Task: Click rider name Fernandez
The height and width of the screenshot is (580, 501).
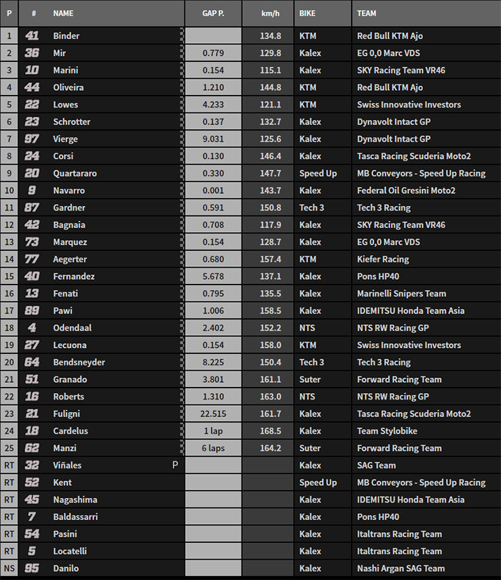Action: tap(74, 277)
